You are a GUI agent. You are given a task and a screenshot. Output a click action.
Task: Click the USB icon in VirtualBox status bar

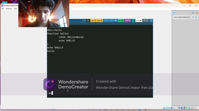pos(174,108)
